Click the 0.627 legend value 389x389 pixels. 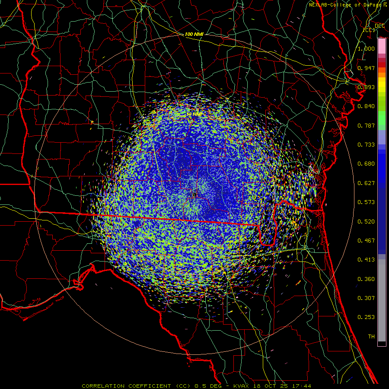point(366,183)
